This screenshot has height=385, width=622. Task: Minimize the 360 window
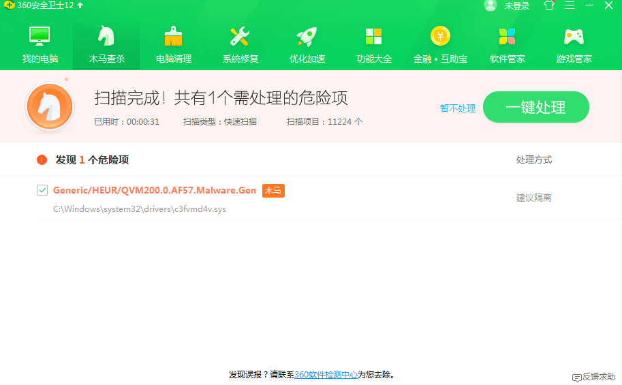click(589, 5)
